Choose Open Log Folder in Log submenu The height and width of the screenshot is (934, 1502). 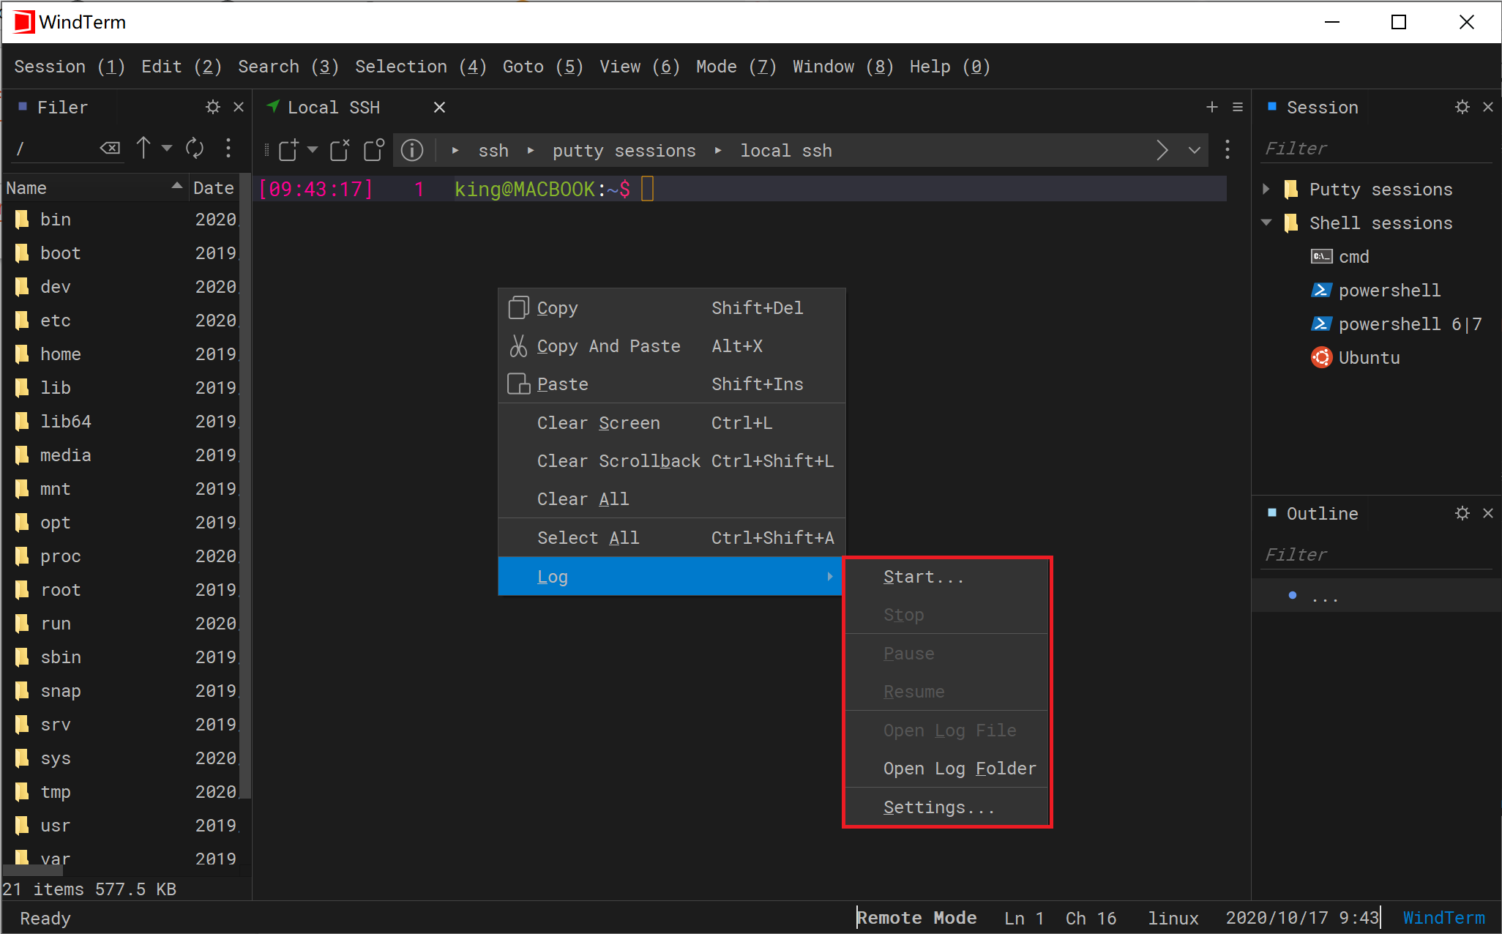pyautogui.click(x=947, y=769)
